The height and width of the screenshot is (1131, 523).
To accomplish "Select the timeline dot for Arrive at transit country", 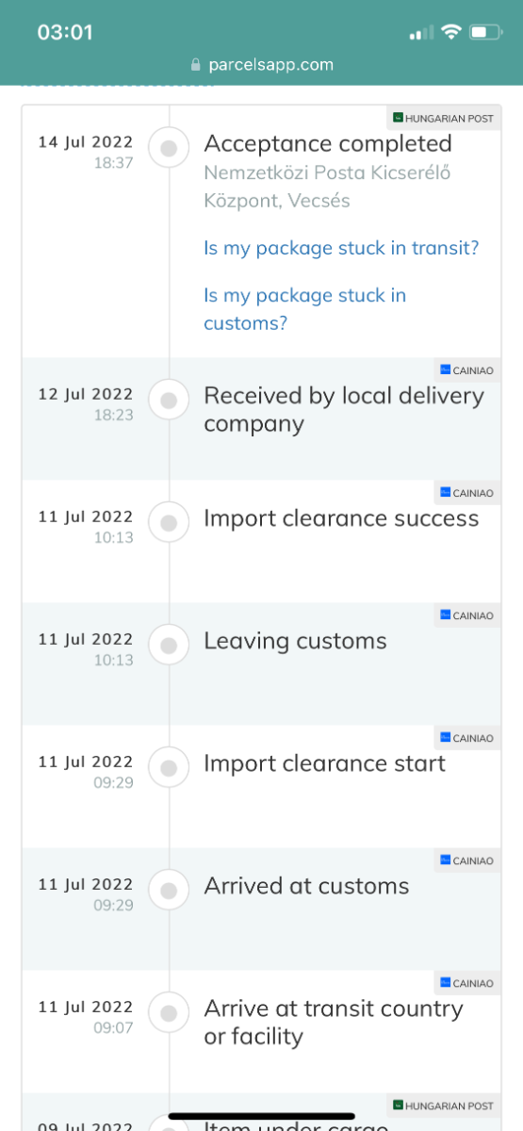I will pos(169,1013).
